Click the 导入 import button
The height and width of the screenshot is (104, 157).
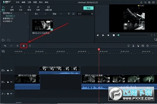37,14
